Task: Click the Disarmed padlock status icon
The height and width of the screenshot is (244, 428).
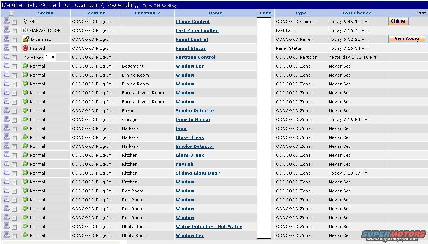Action: point(26,39)
